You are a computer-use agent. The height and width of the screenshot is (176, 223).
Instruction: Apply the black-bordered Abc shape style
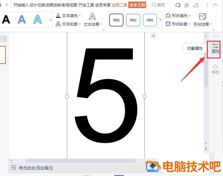116,20
